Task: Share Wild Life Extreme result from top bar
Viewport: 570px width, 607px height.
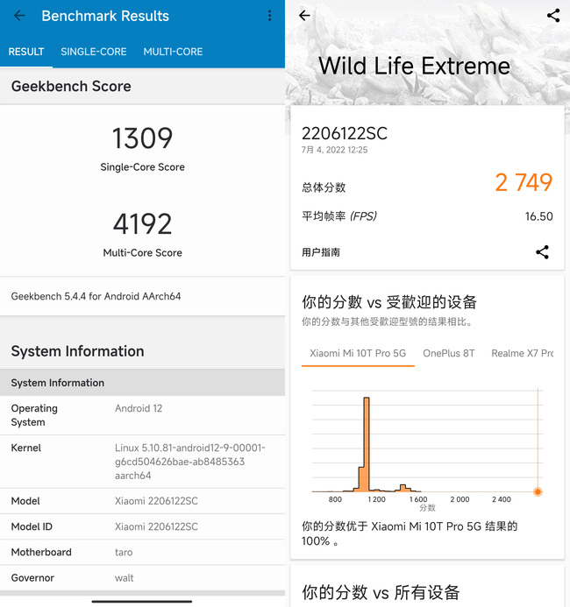Action: click(x=553, y=16)
